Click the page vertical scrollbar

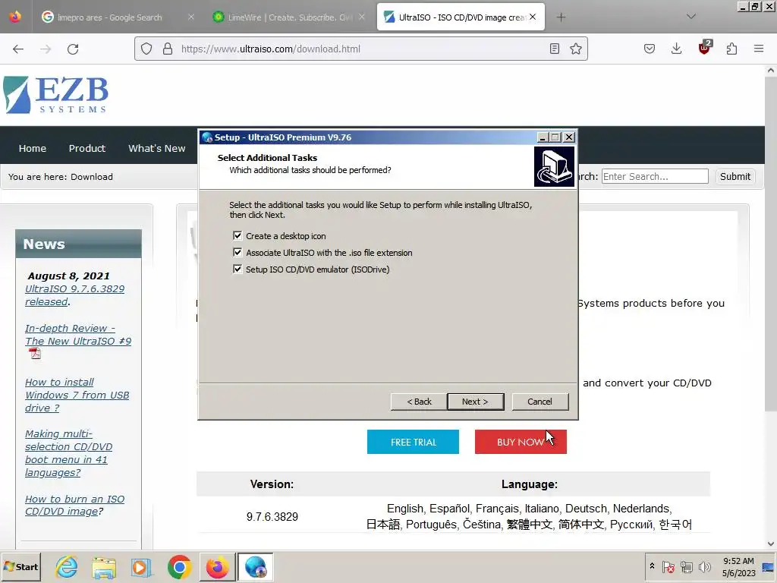pos(771,243)
